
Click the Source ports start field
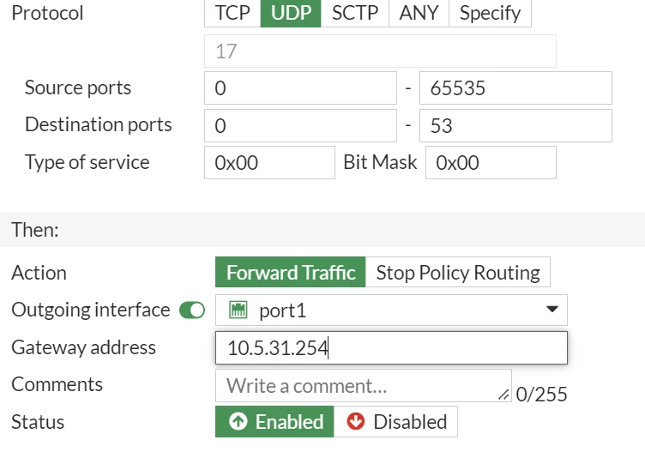[x=300, y=87]
